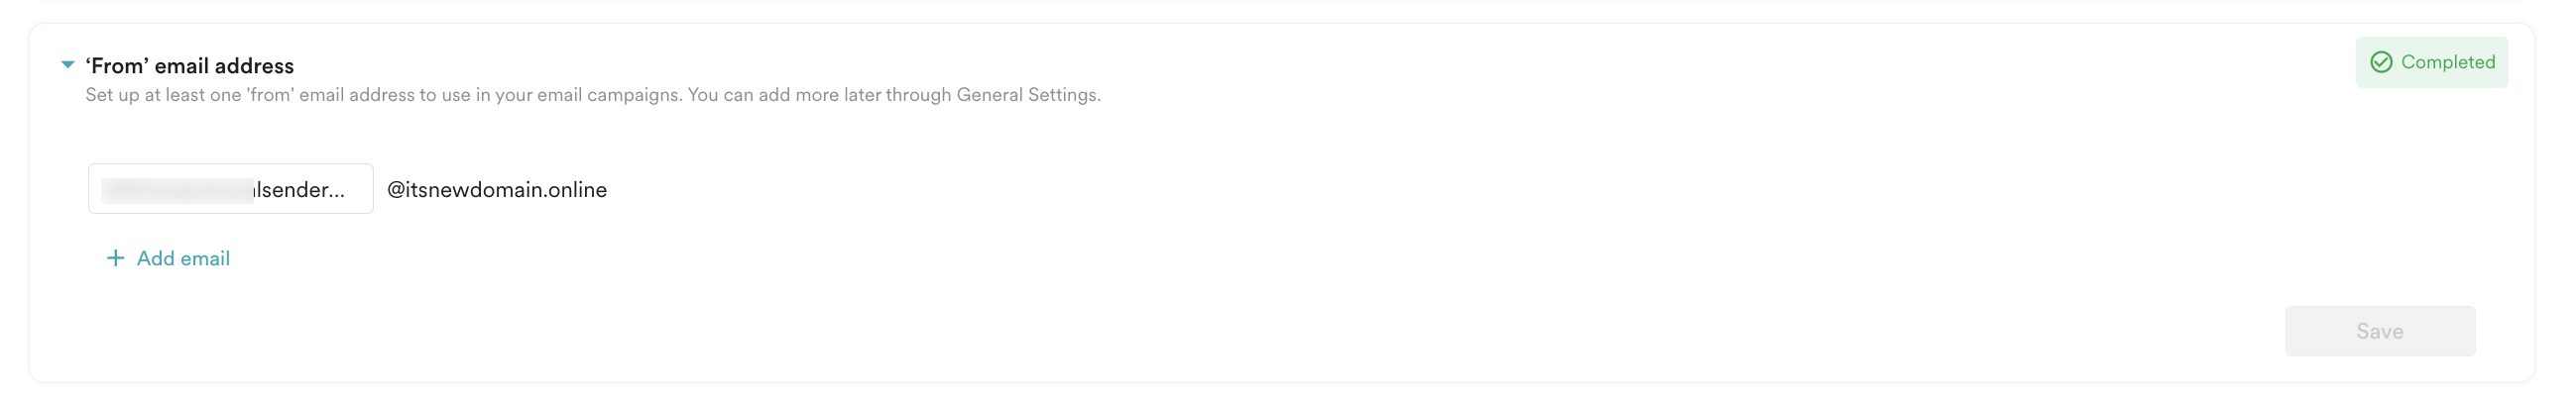Click the blurred portion of email input
The height and width of the screenshot is (398, 2576).
[x=176, y=189]
